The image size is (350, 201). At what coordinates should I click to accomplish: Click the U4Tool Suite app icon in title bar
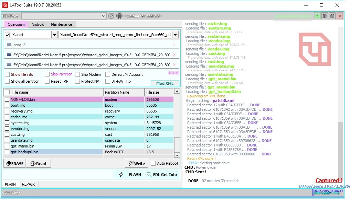click(x=5, y=5)
